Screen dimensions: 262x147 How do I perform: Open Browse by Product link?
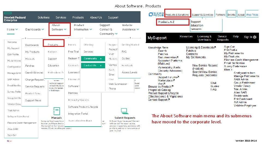(x=161, y=87)
